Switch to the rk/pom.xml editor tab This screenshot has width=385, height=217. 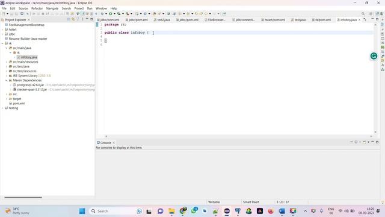pos(321,20)
